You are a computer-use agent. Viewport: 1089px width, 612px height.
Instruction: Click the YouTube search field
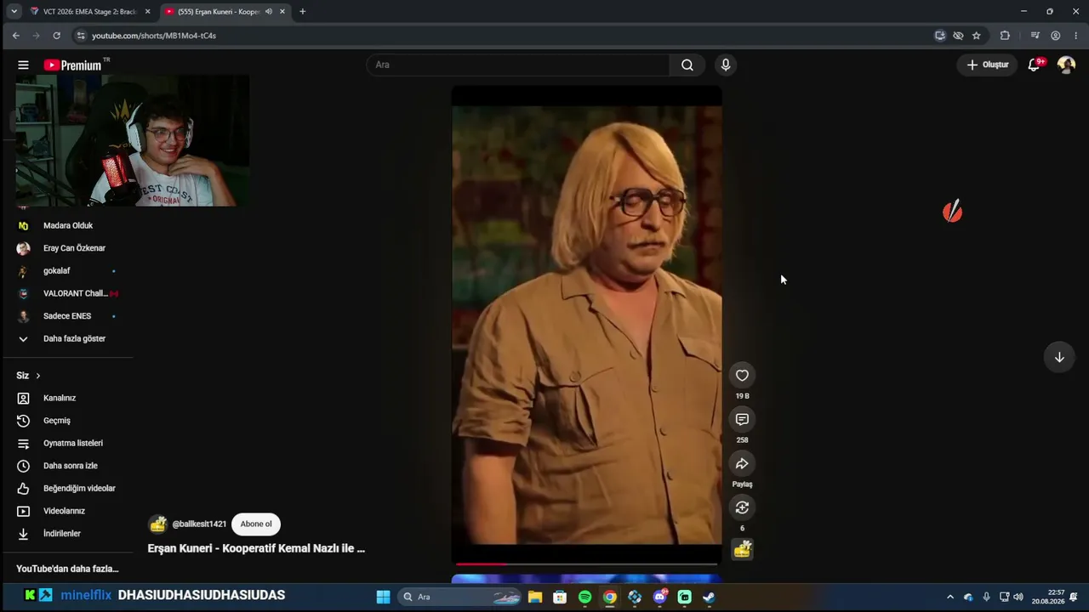click(x=519, y=65)
